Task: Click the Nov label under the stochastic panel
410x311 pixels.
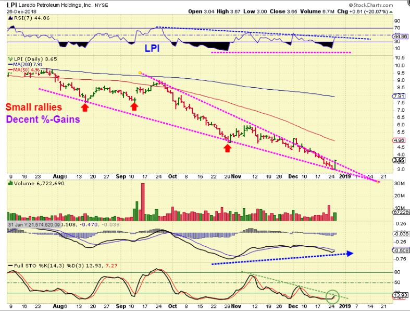Action: click(236, 306)
